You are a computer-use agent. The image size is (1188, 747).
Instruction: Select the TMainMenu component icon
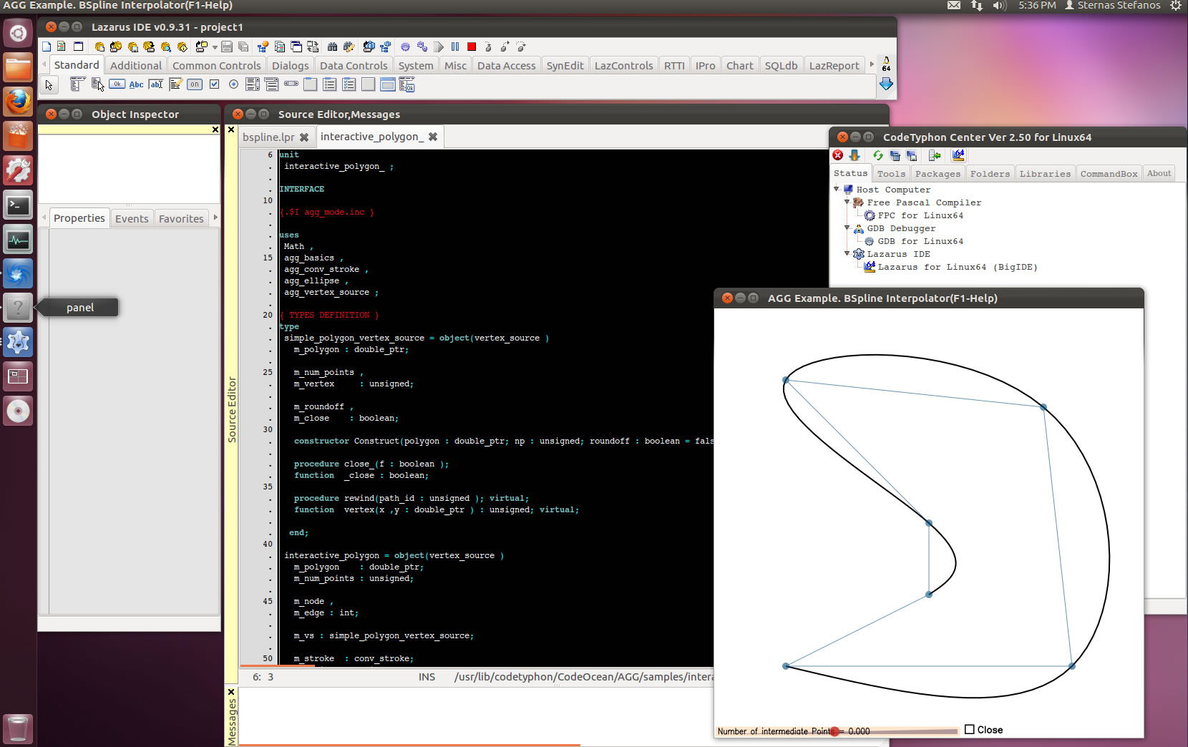tap(77, 84)
